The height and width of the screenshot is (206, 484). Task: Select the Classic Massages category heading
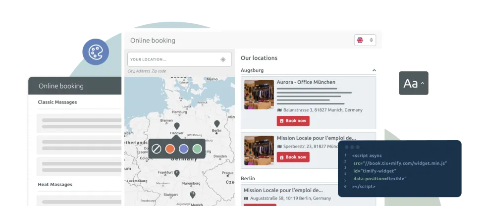click(57, 102)
